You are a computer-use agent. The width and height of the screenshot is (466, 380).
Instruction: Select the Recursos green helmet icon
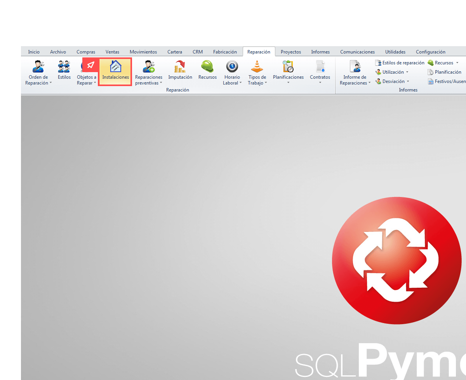pyautogui.click(x=207, y=67)
